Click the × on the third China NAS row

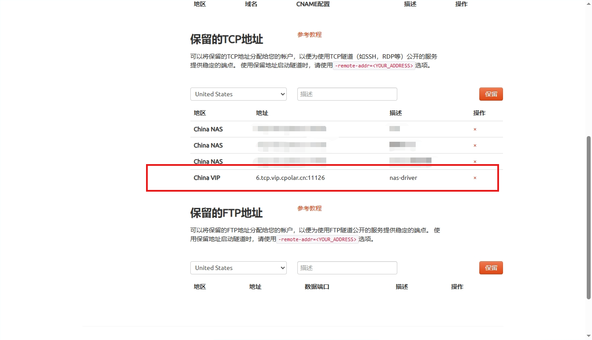(x=475, y=162)
